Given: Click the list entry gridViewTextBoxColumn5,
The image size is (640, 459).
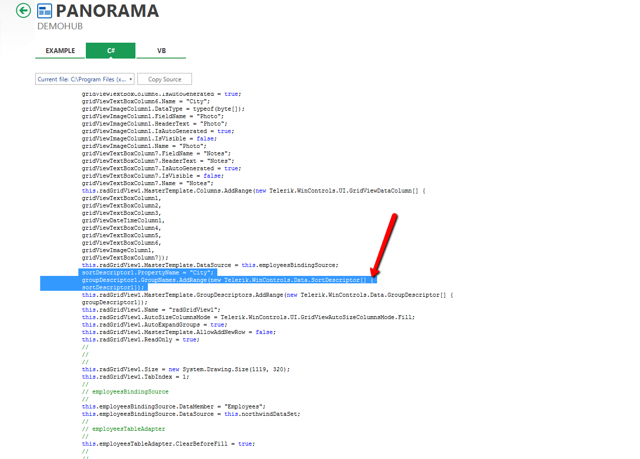Looking at the screenshot, I should (122, 235).
